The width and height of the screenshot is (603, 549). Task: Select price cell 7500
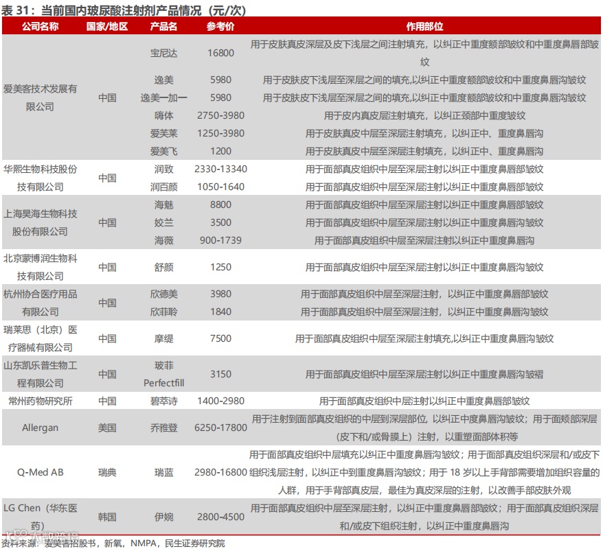(220, 338)
